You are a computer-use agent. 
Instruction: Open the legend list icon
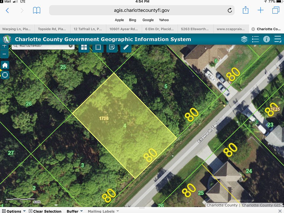click(255, 39)
